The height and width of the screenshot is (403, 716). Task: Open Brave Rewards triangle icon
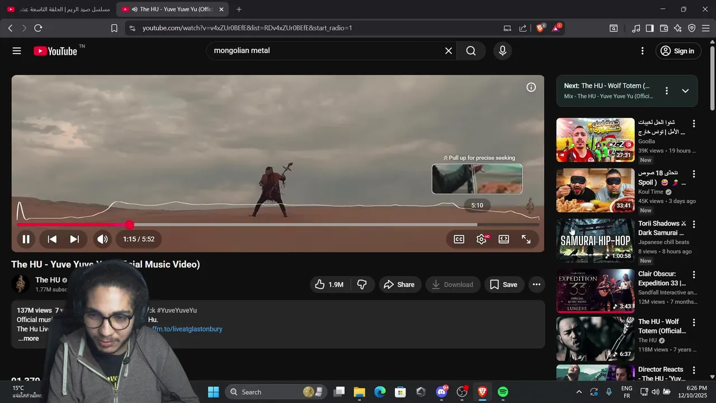coord(557,28)
